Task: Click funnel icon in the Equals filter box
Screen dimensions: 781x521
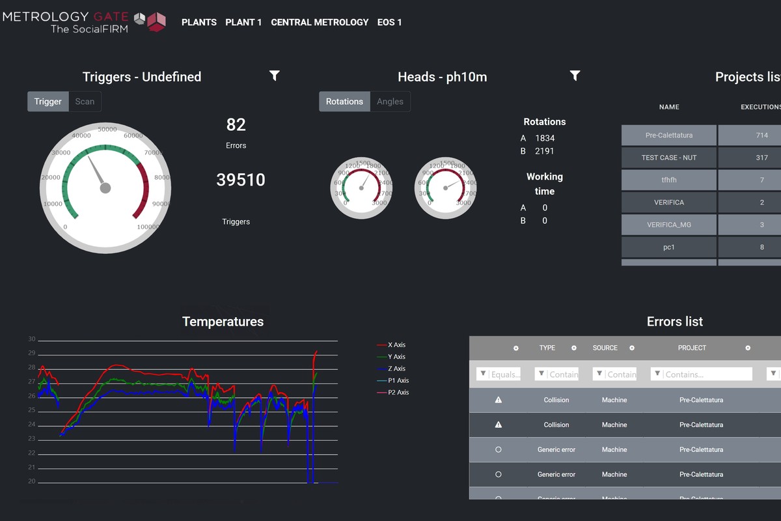Action: (483, 374)
